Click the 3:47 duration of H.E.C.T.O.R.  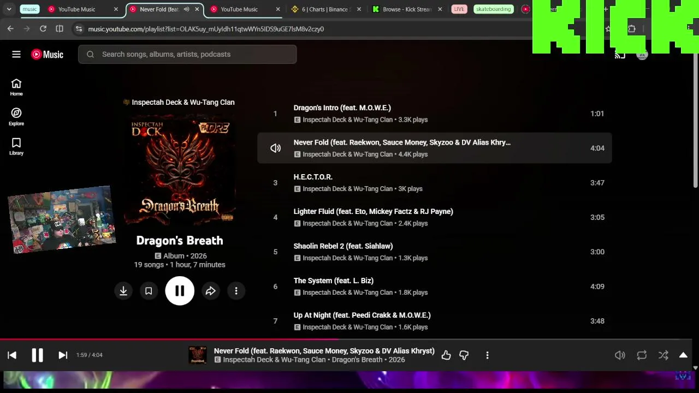[597, 183]
